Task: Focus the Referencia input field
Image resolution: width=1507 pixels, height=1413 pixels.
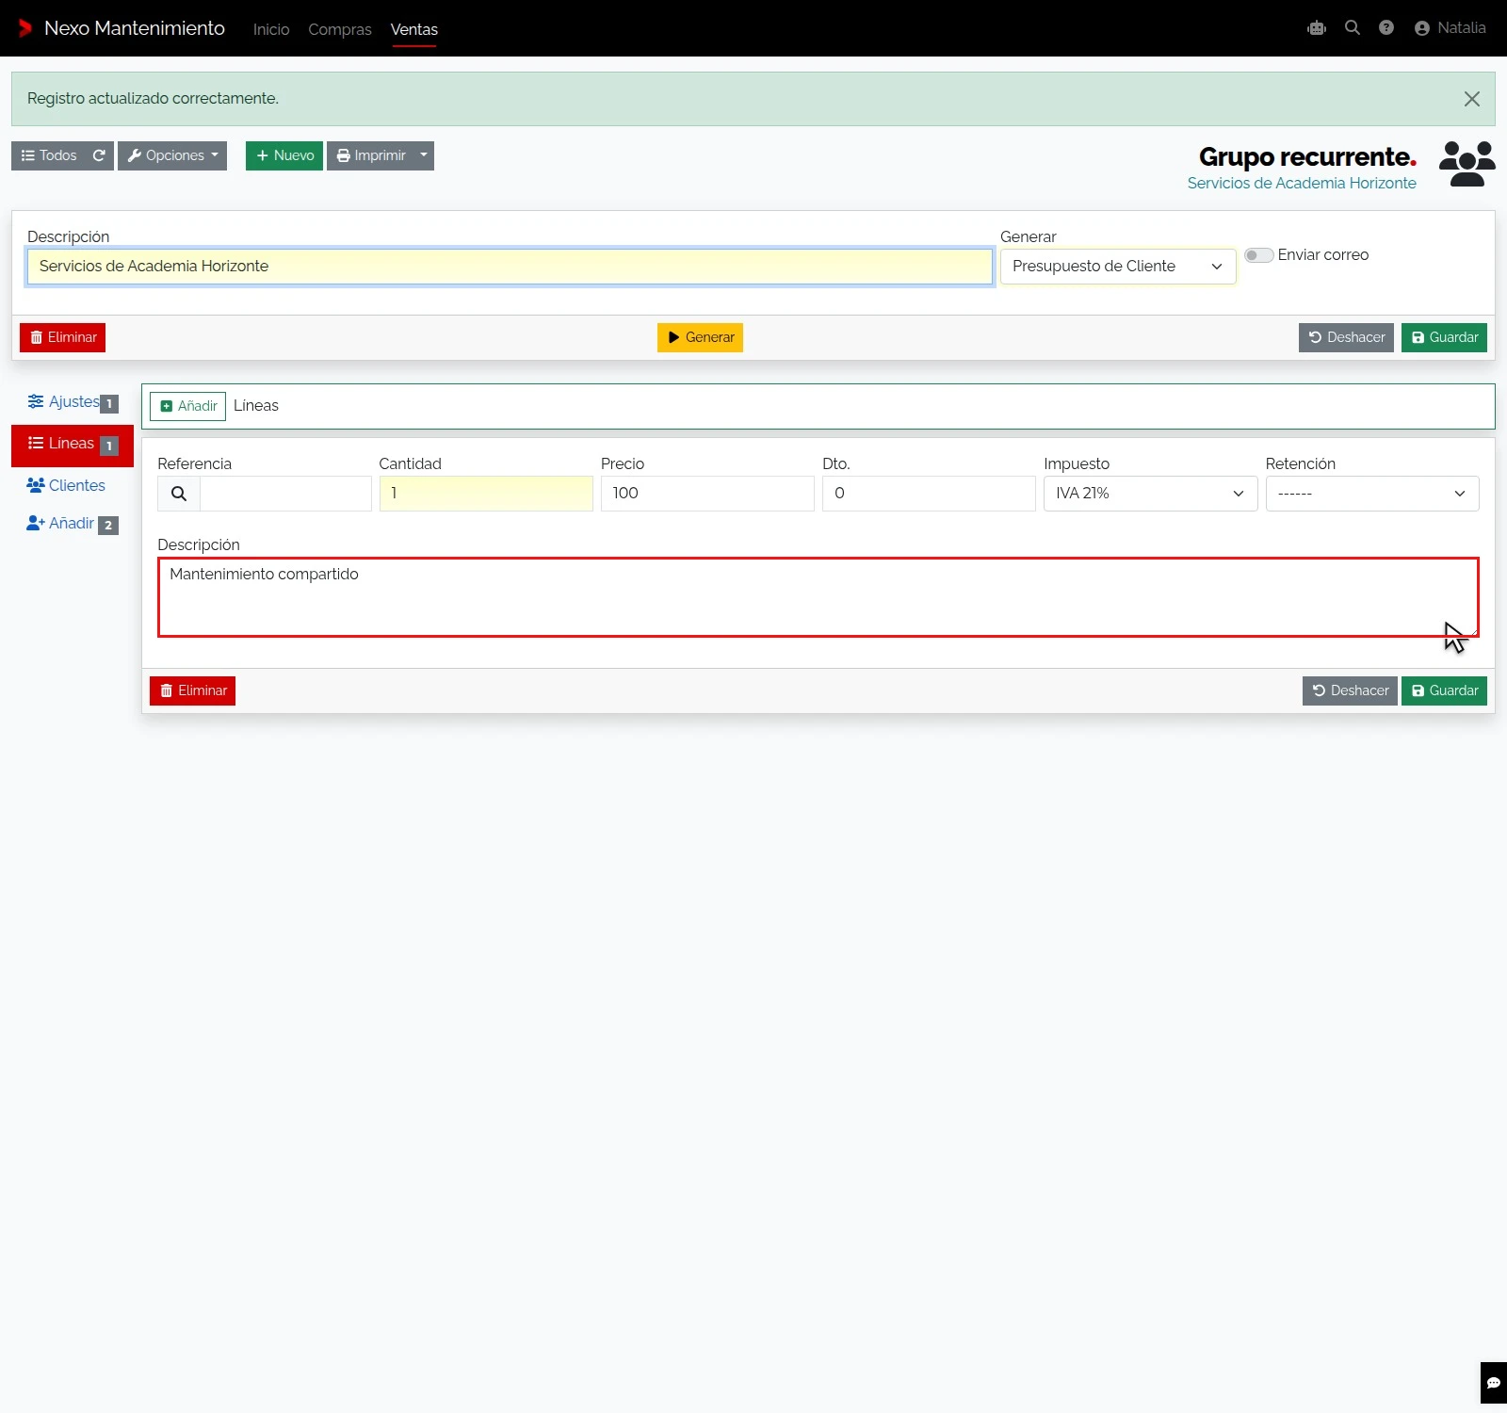Action: [285, 494]
